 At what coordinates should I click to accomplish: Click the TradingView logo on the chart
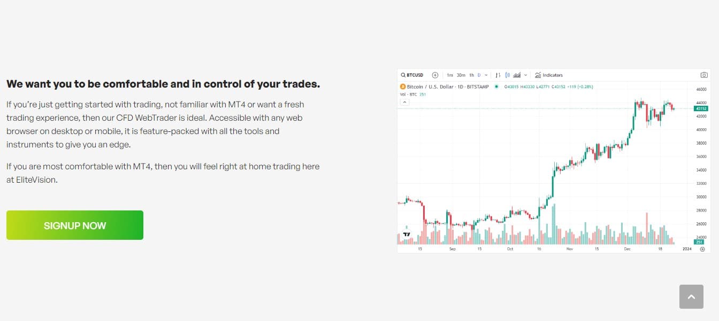coord(406,233)
